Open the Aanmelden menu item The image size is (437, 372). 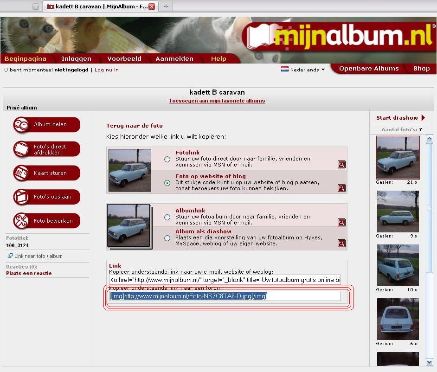pos(174,58)
